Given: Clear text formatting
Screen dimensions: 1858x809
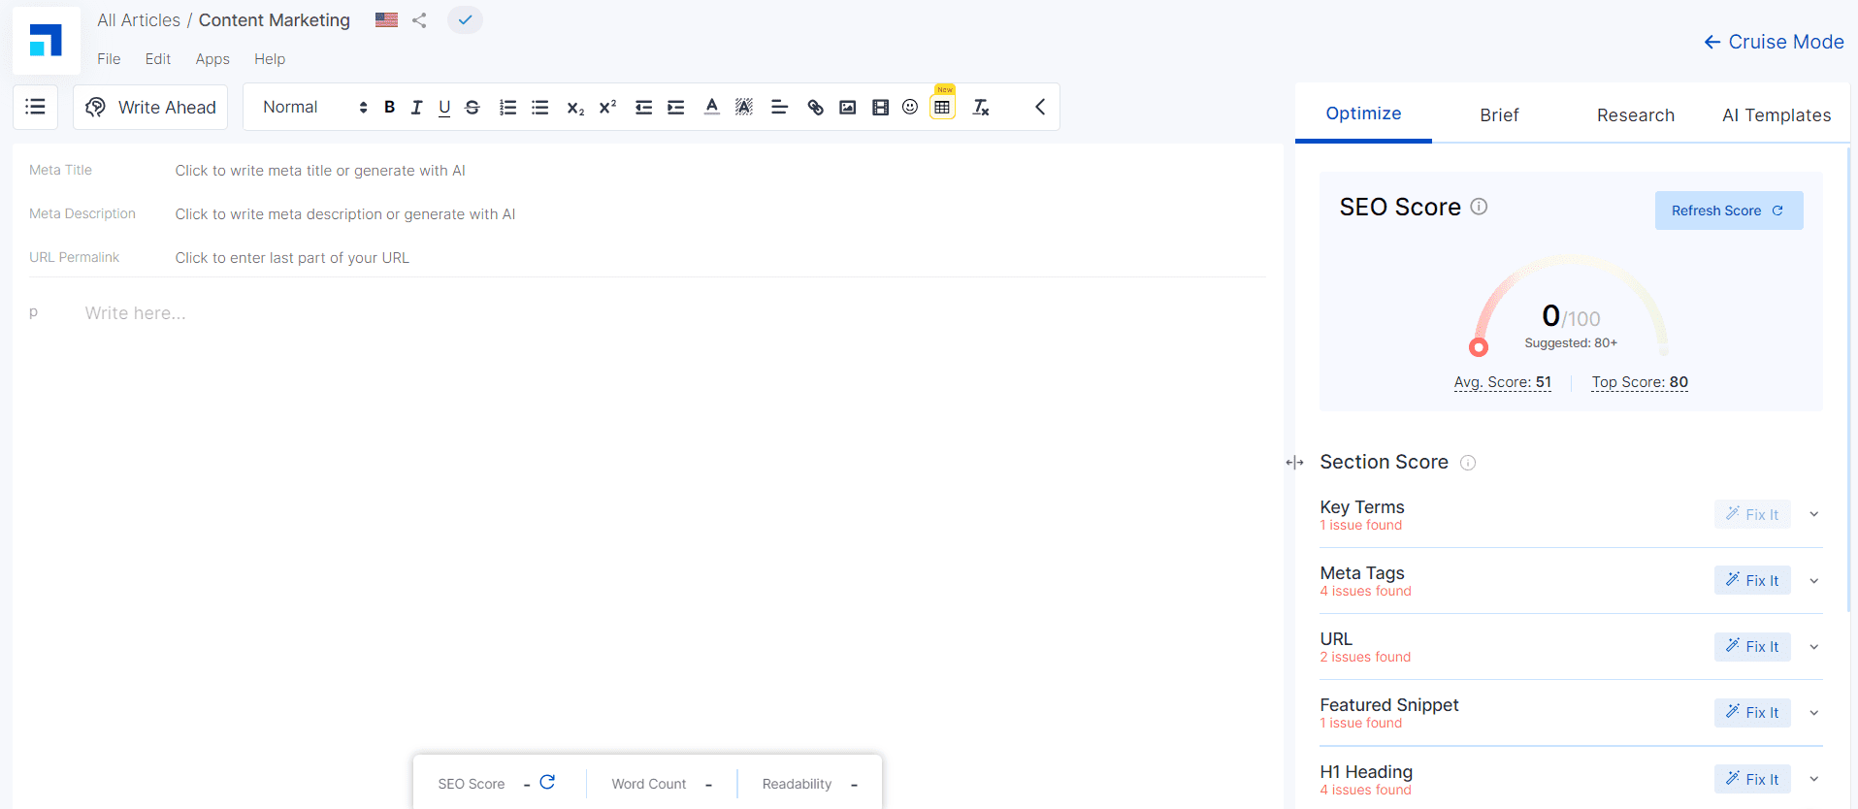Looking at the screenshot, I should pos(981,108).
